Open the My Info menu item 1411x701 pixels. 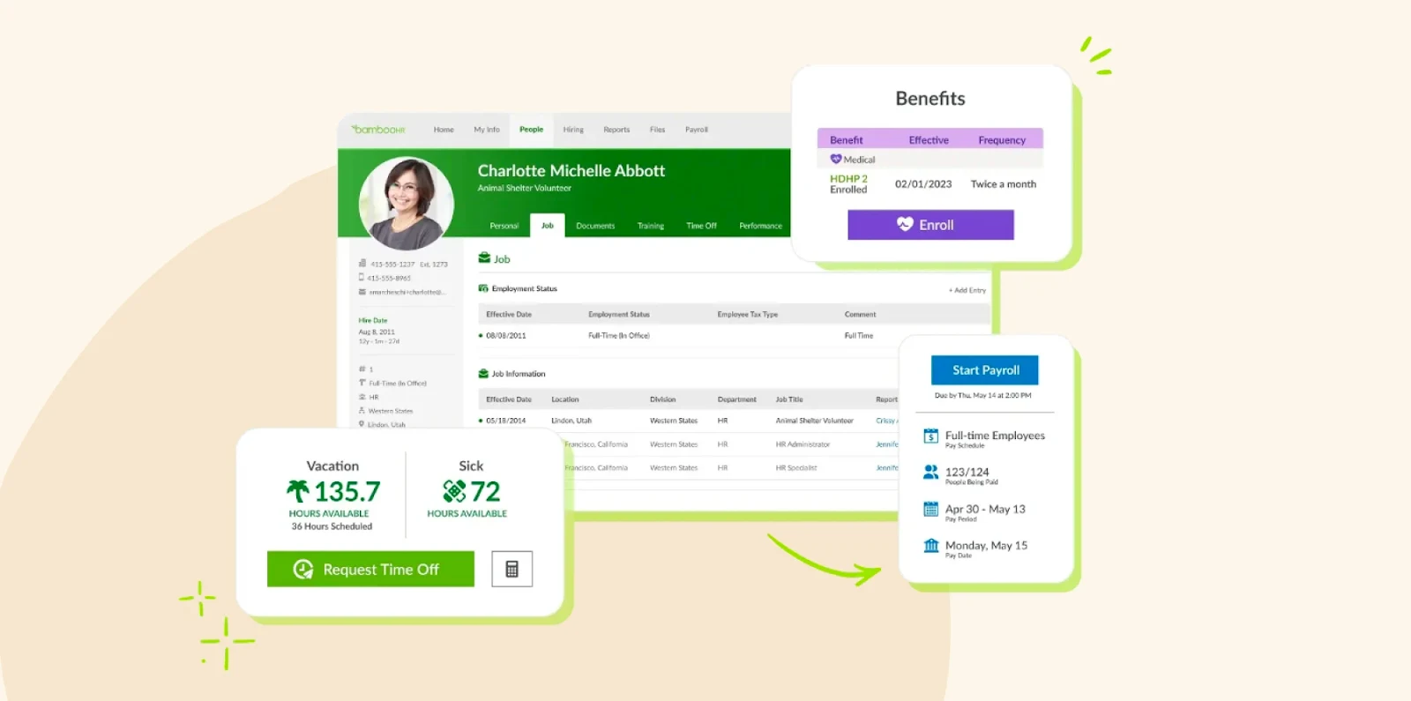[x=487, y=130]
